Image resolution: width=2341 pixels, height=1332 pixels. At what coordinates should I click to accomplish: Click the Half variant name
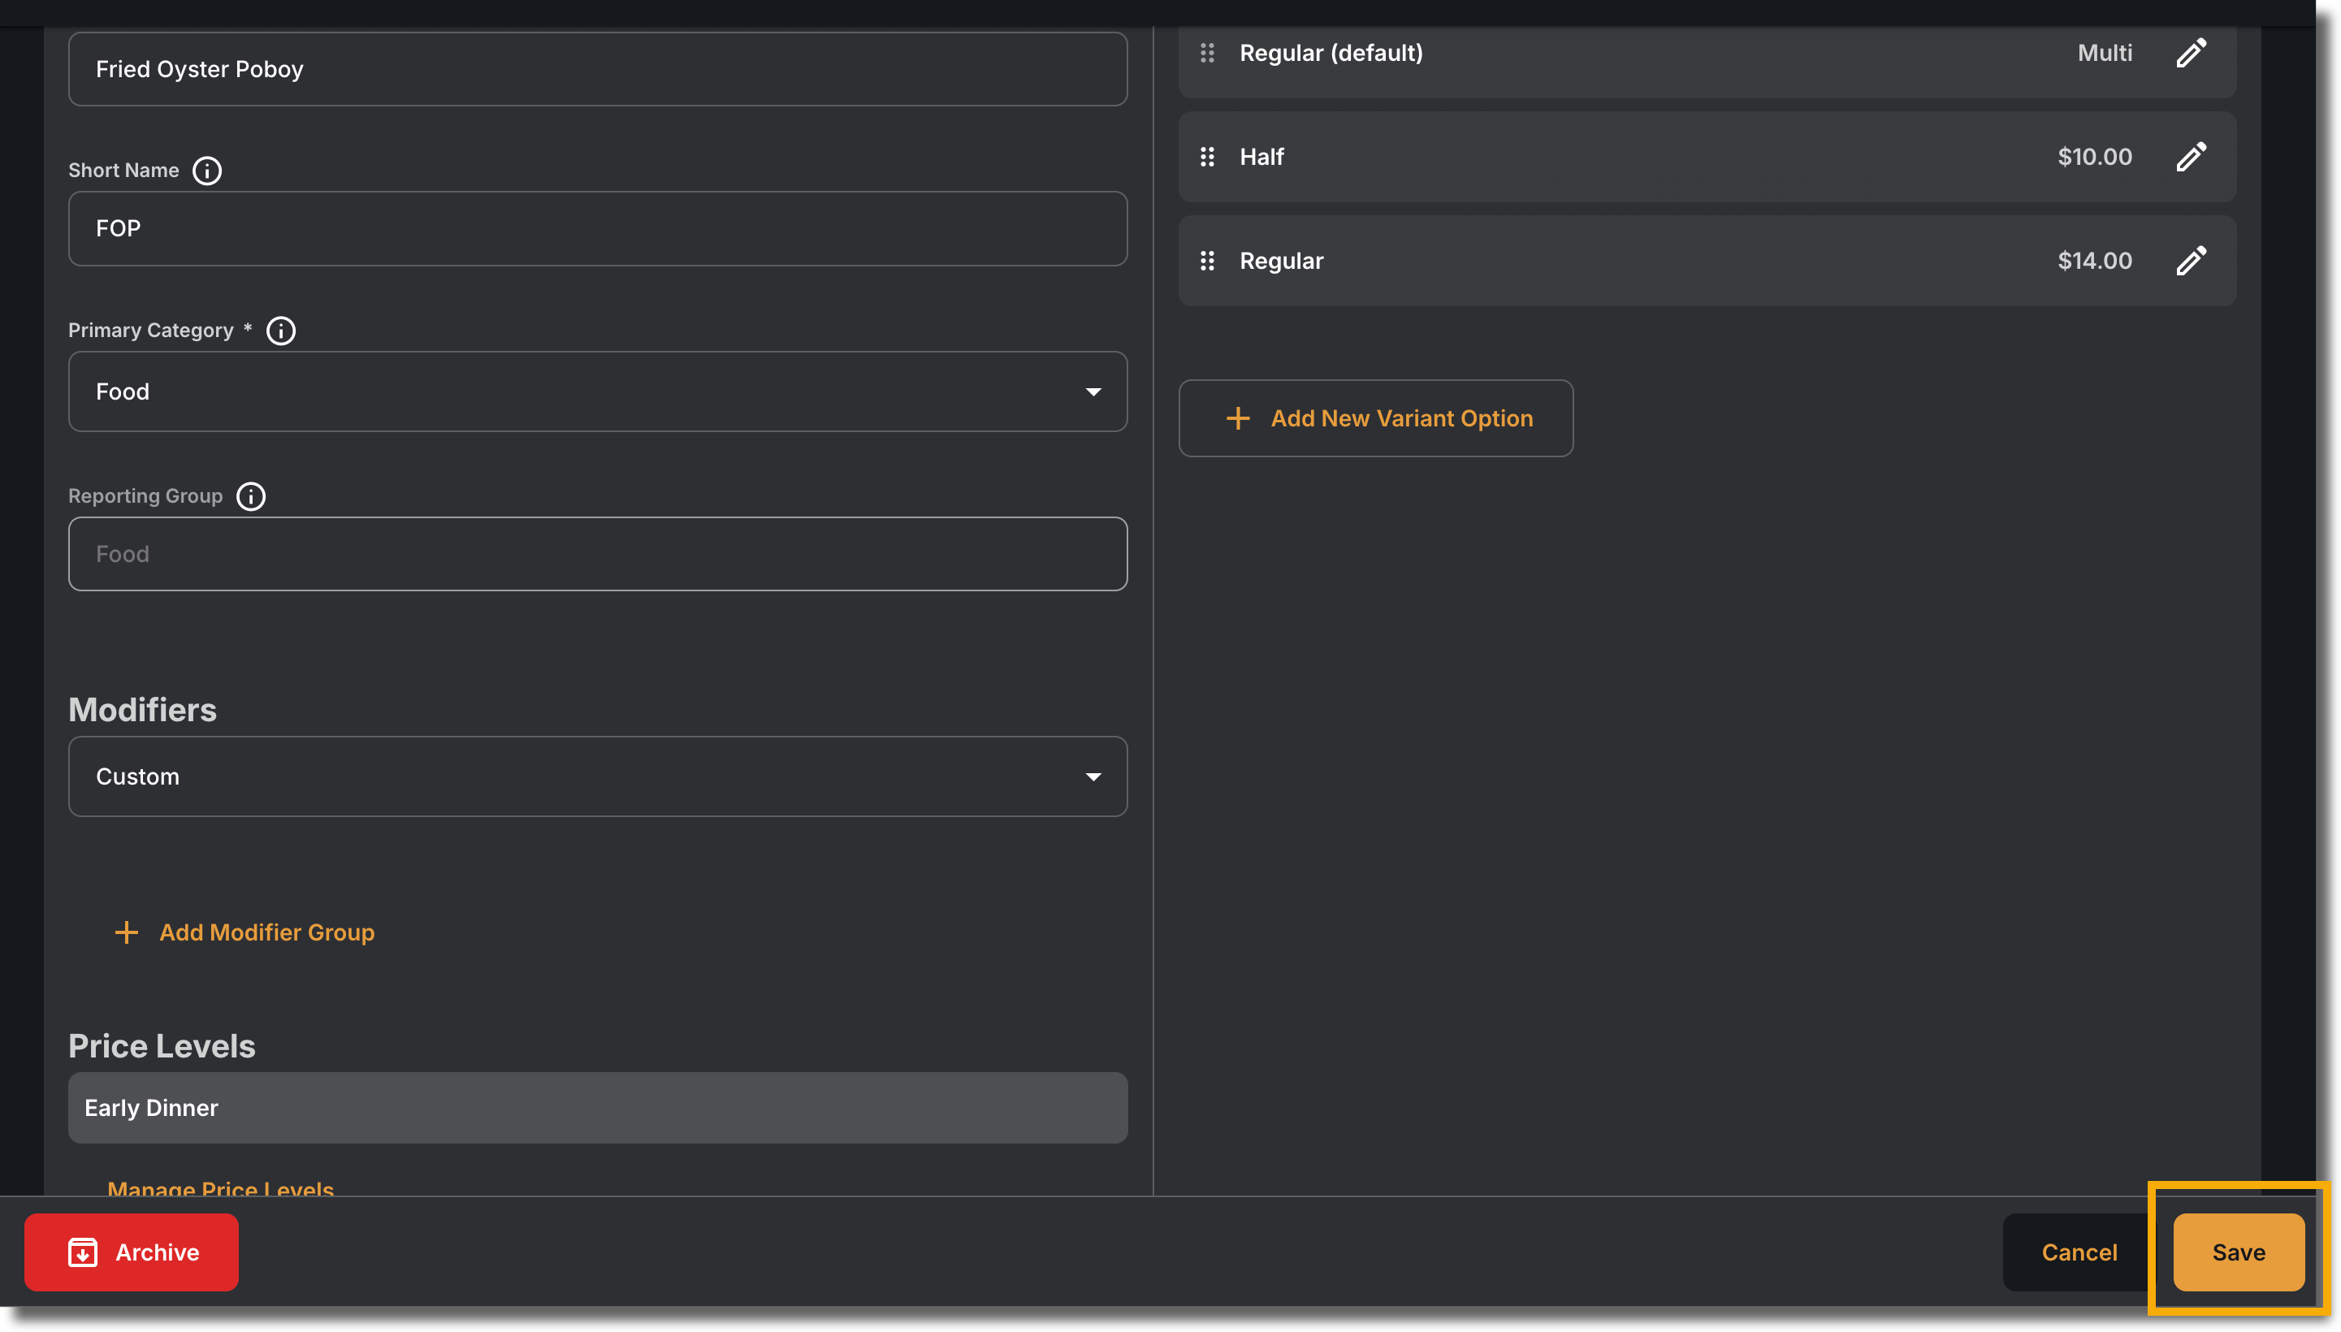tap(1261, 158)
